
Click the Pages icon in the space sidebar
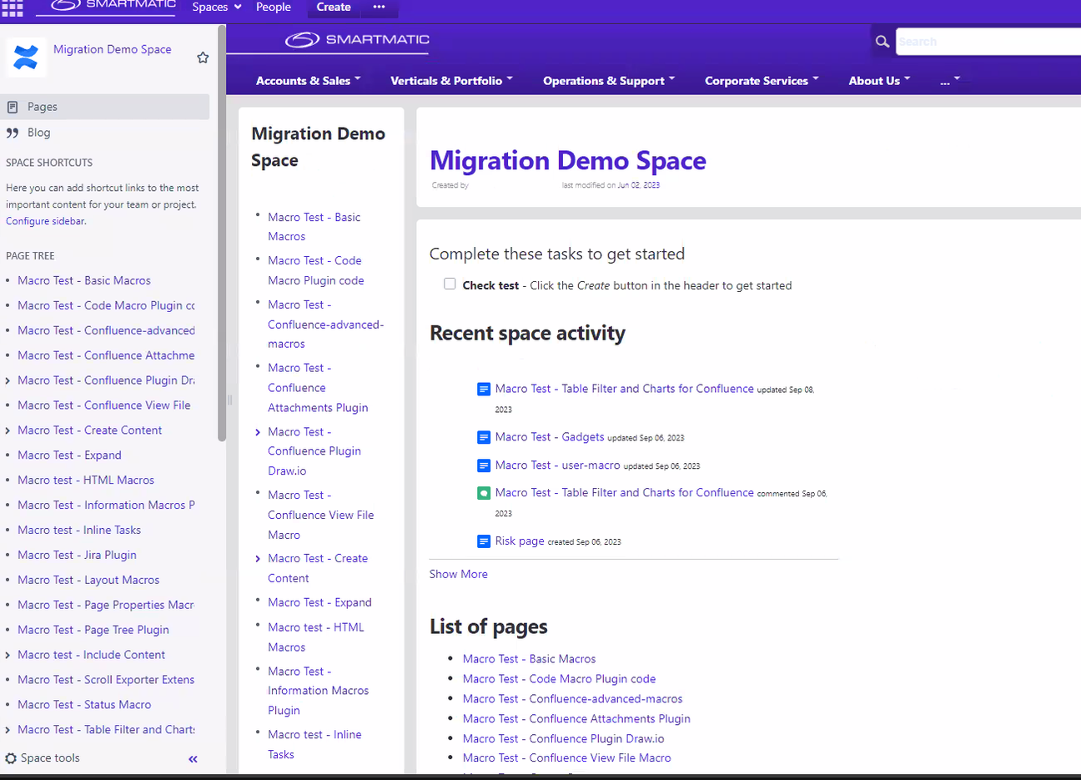click(x=14, y=106)
